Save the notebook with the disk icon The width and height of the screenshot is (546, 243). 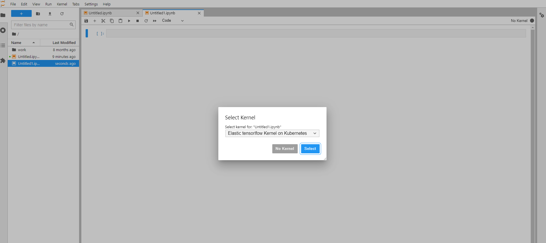pyautogui.click(x=86, y=21)
